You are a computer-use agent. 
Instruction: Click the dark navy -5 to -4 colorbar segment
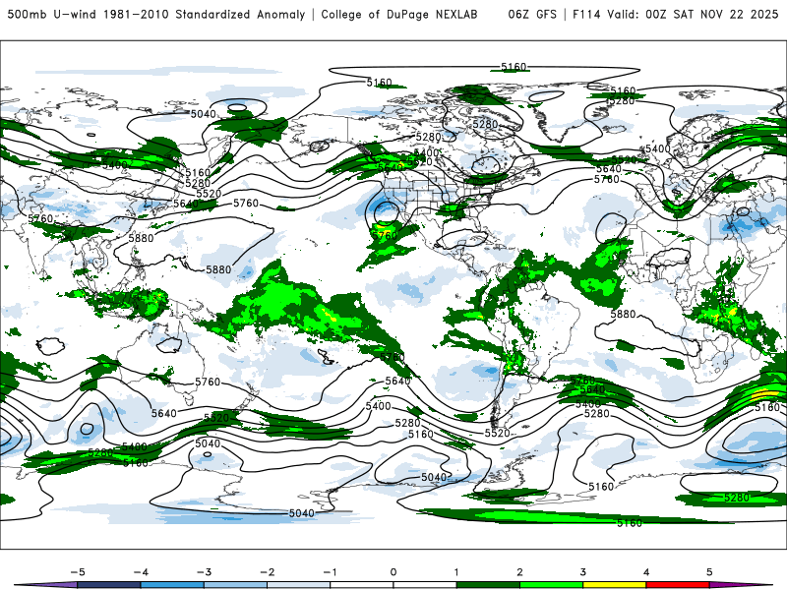pyautogui.click(x=109, y=585)
